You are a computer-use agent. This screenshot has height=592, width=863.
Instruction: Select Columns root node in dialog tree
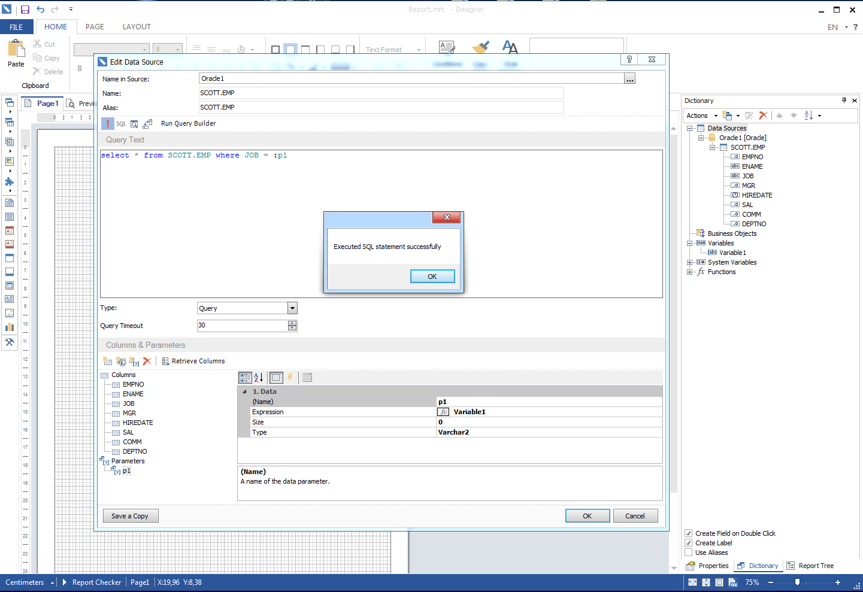click(123, 375)
